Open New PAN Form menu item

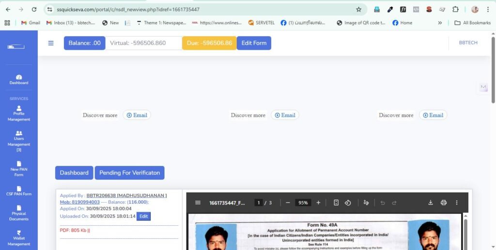[19, 168]
